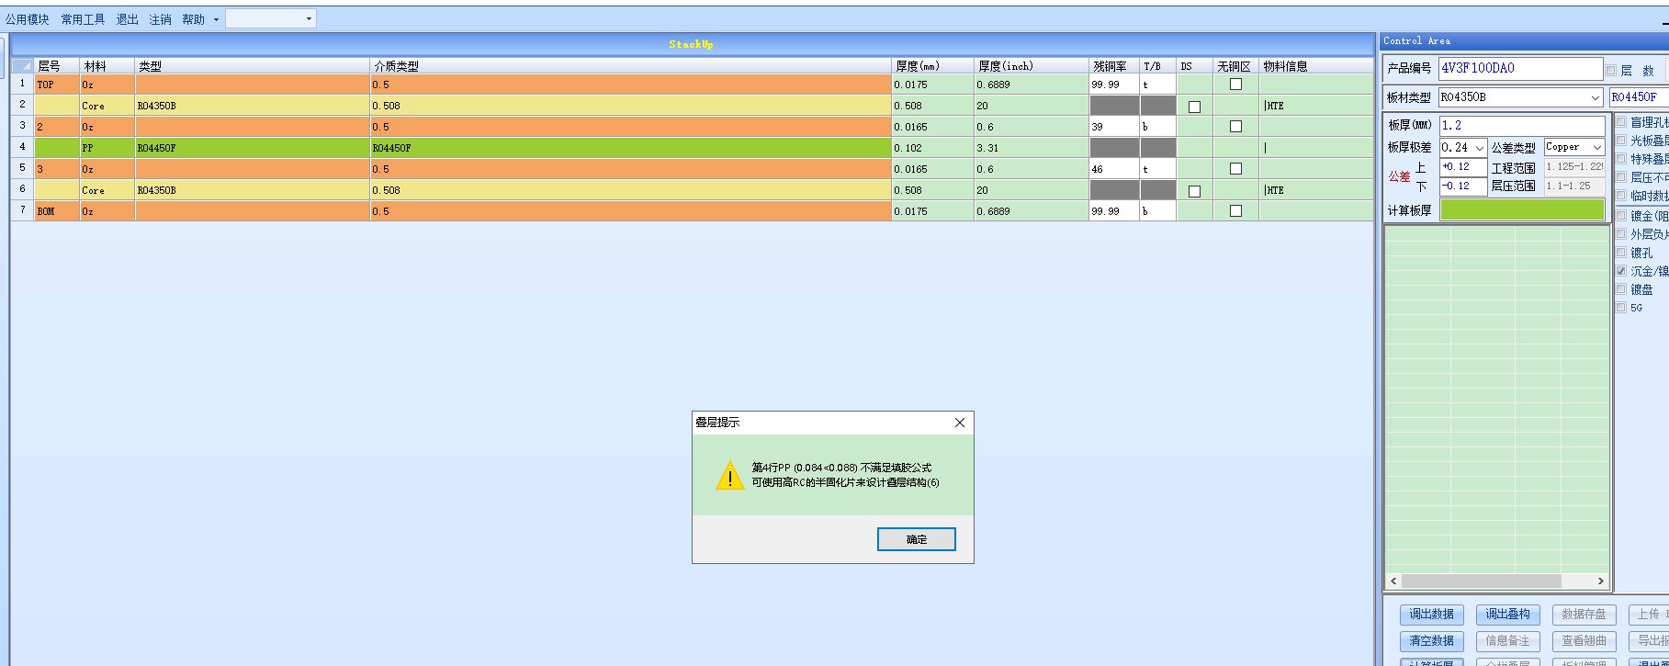
Task: Click the 注销 menu item
Action: point(160,19)
